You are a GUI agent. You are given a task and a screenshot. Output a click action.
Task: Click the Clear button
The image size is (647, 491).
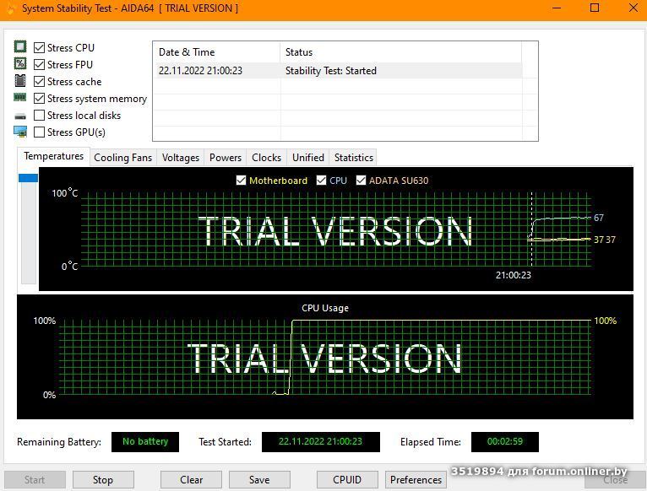click(x=191, y=480)
